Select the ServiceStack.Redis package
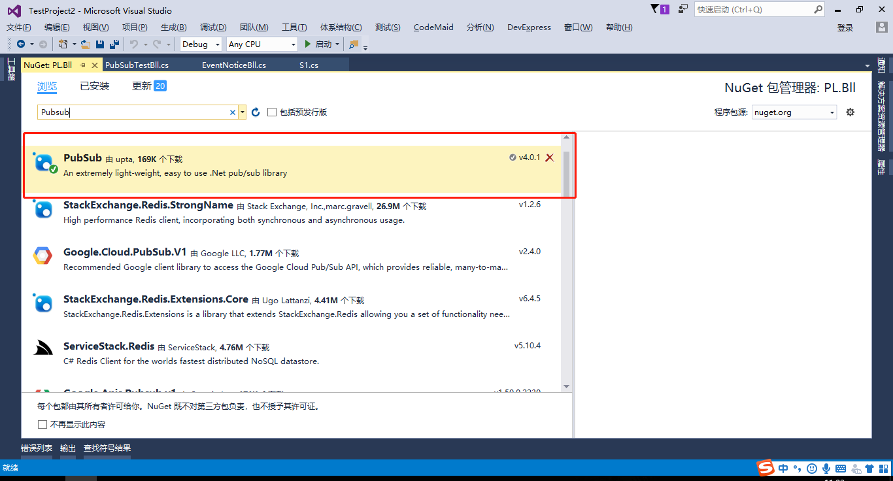The height and width of the screenshot is (481, 893). [292, 353]
